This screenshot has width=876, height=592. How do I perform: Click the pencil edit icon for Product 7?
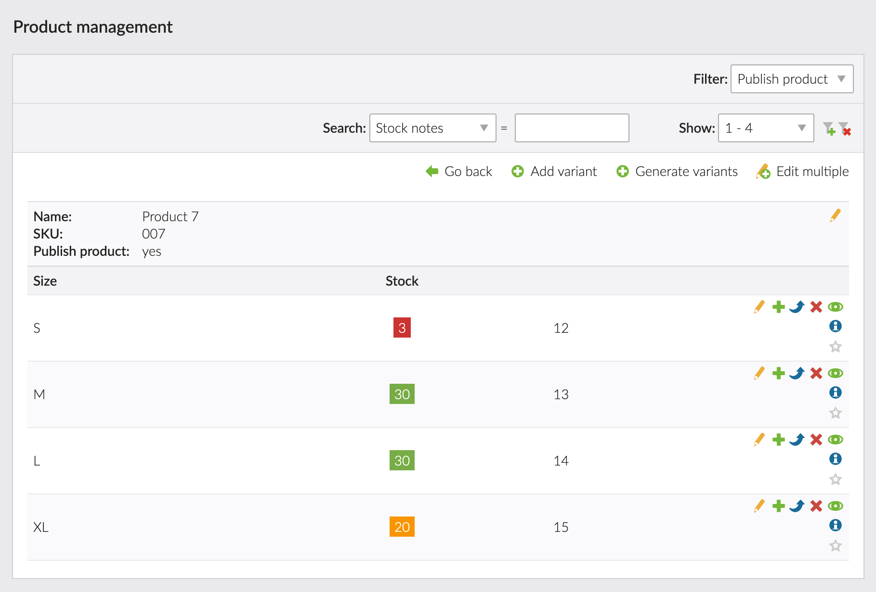(x=835, y=215)
